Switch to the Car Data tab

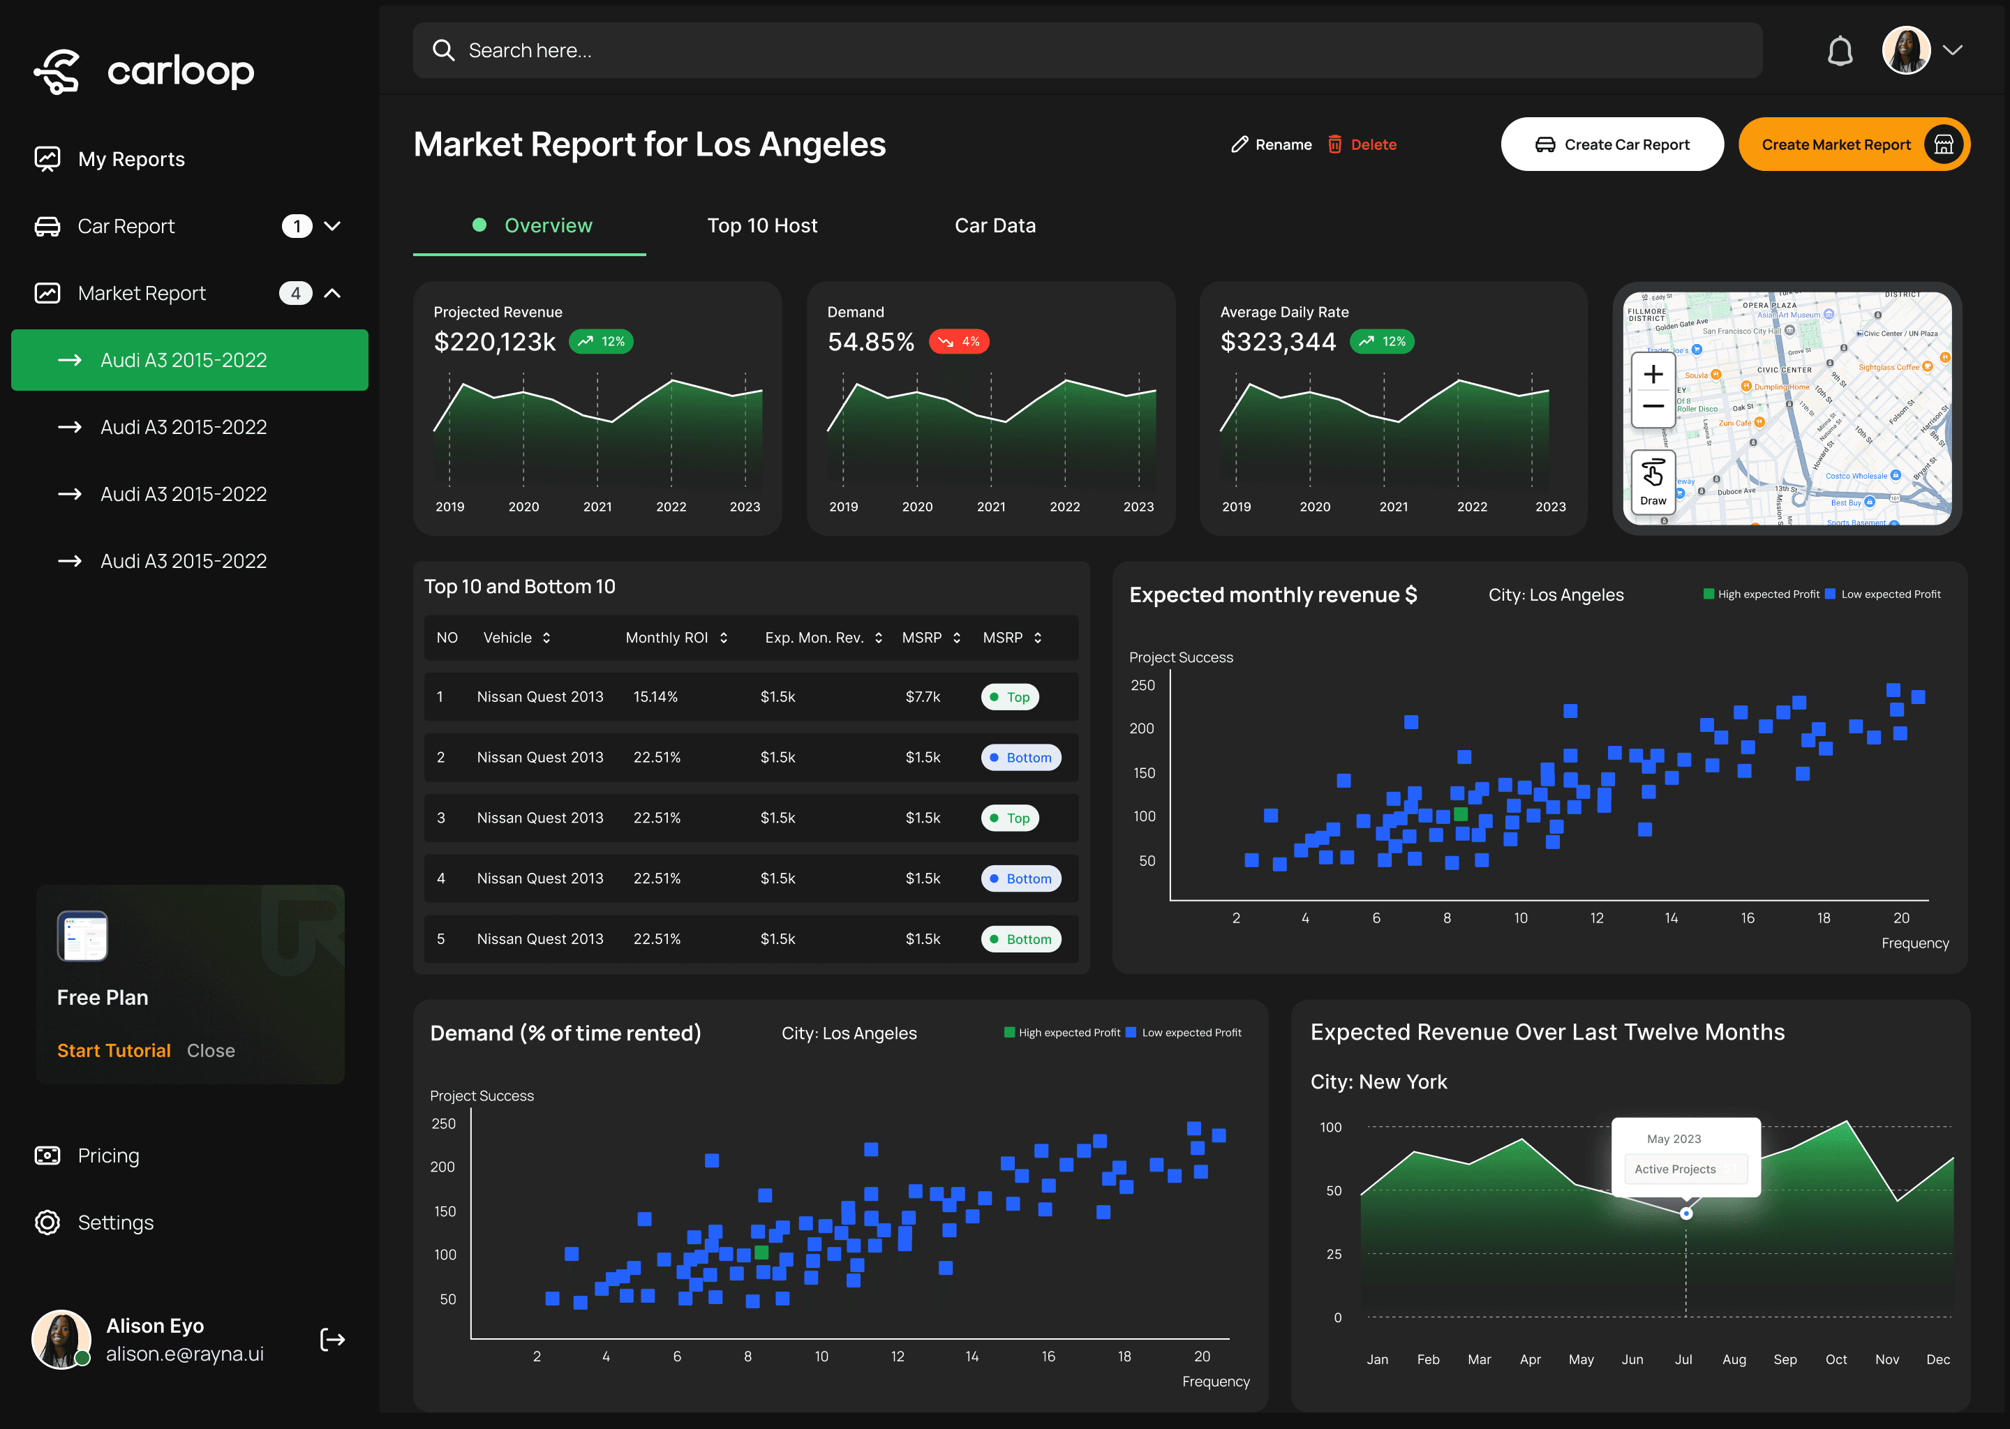coord(995,225)
